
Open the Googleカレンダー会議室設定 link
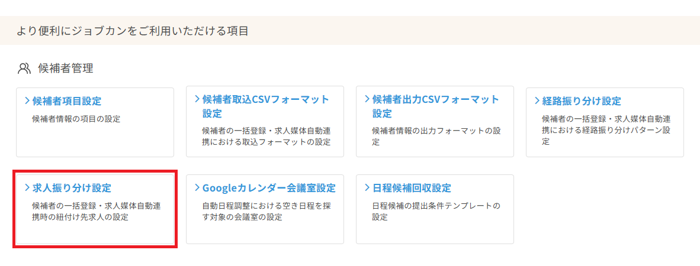[x=269, y=188]
